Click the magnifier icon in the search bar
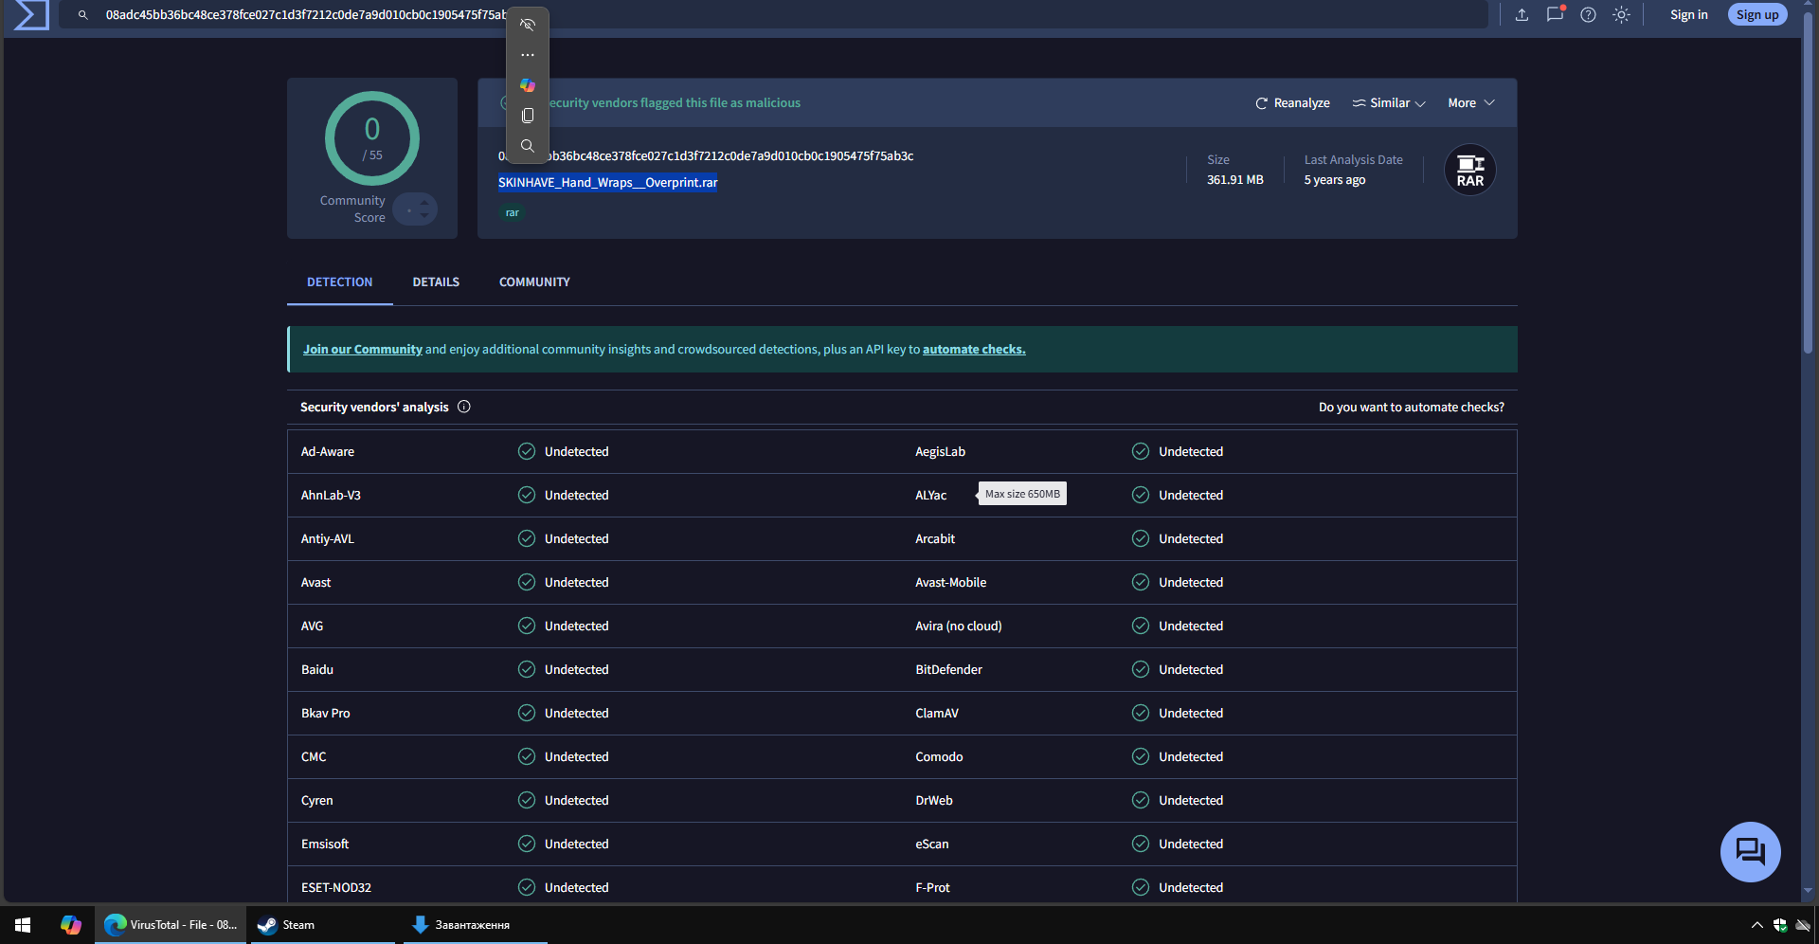This screenshot has height=944, width=1819. pos(83,15)
